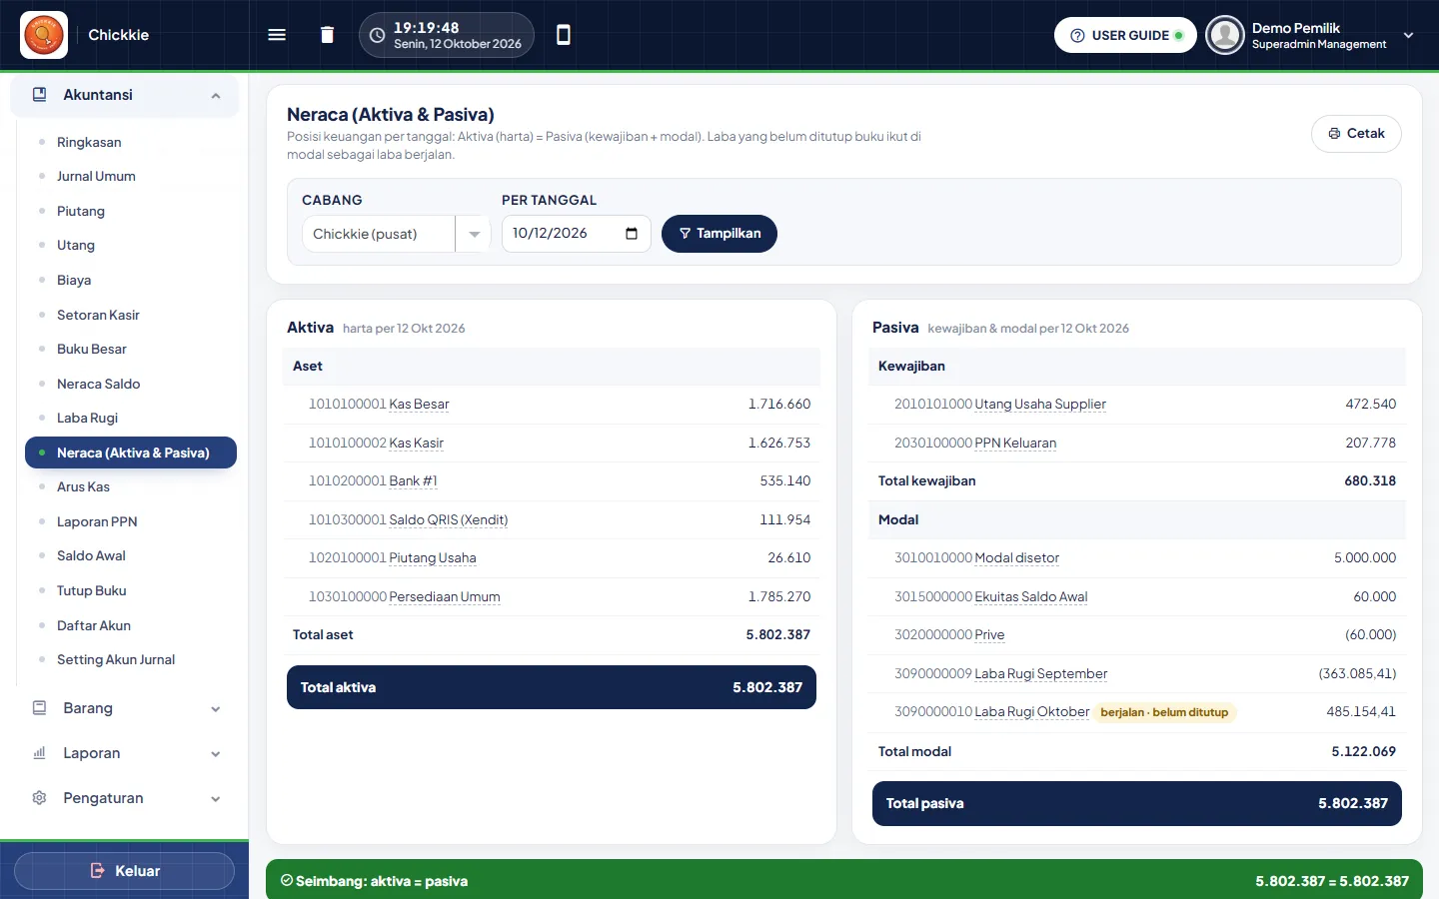
Task: Click the Barang box icon
Action: coord(40,708)
